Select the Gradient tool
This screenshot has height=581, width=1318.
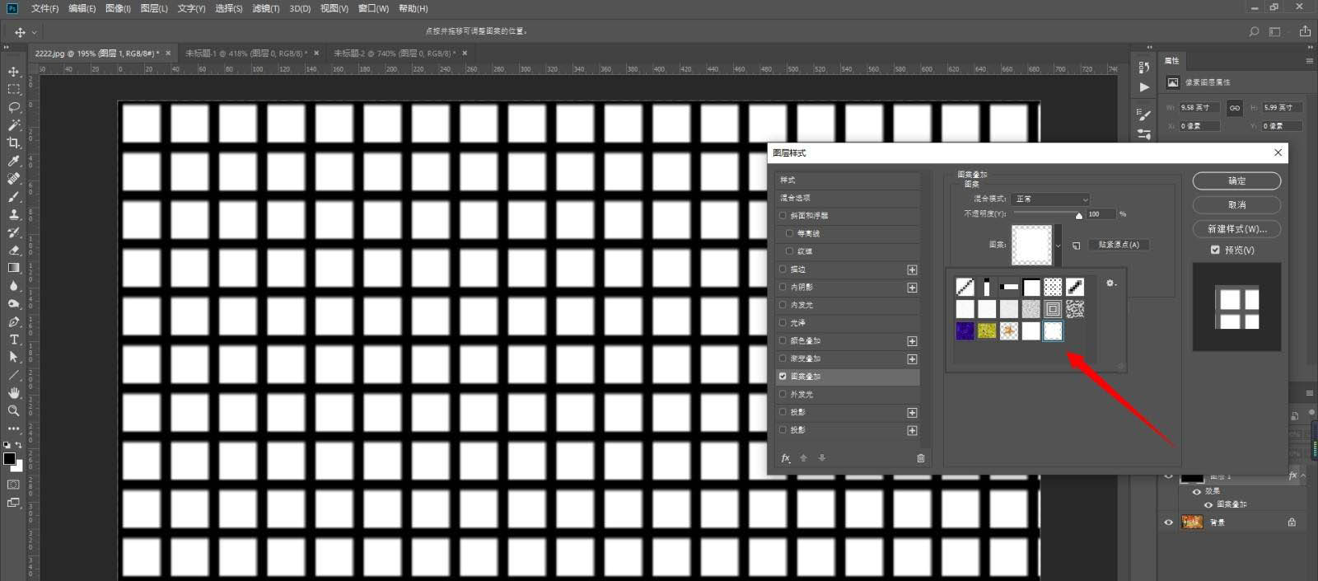click(13, 268)
